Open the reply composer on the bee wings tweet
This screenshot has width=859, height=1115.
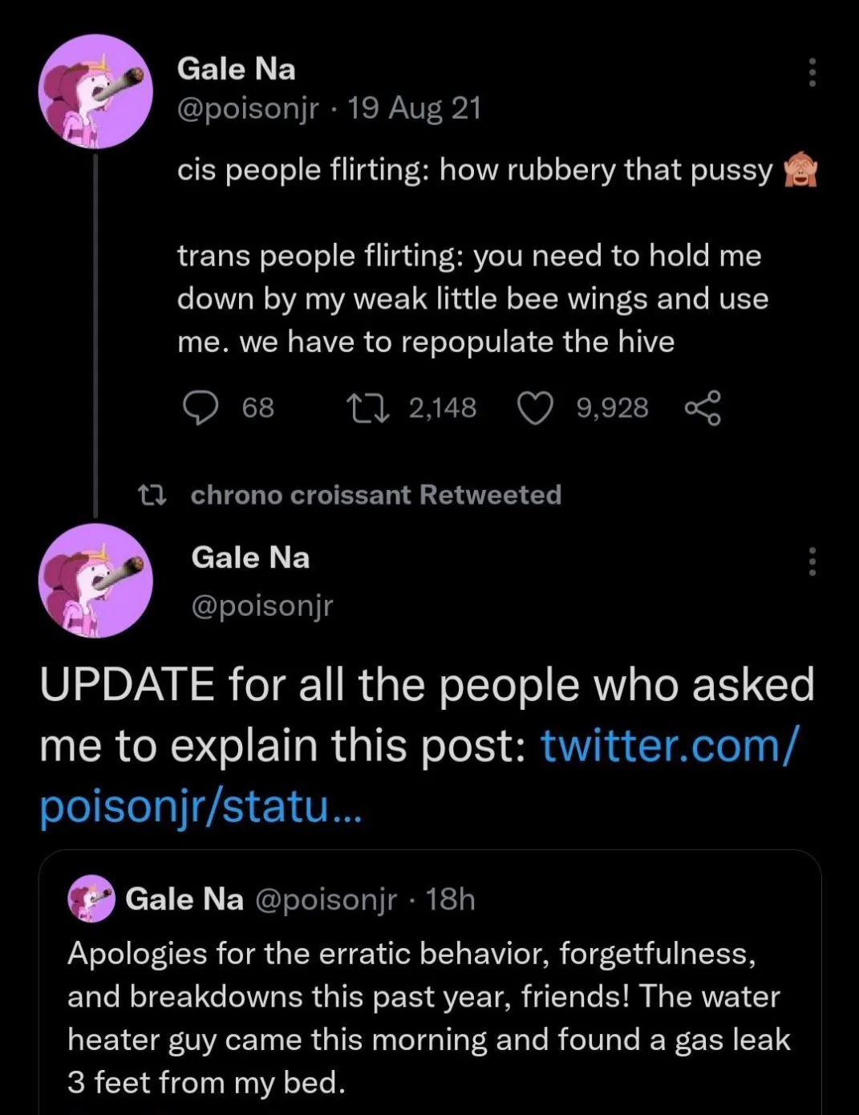tap(203, 407)
